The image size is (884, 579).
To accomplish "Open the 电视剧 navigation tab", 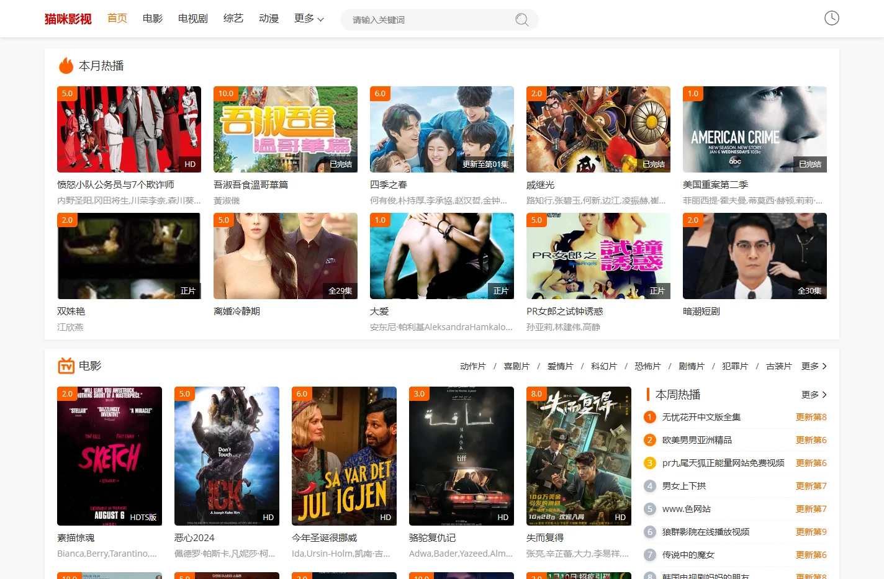I will (x=193, y=19).
